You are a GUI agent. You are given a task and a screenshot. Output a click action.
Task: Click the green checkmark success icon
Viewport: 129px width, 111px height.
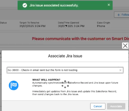coord(25,5)
